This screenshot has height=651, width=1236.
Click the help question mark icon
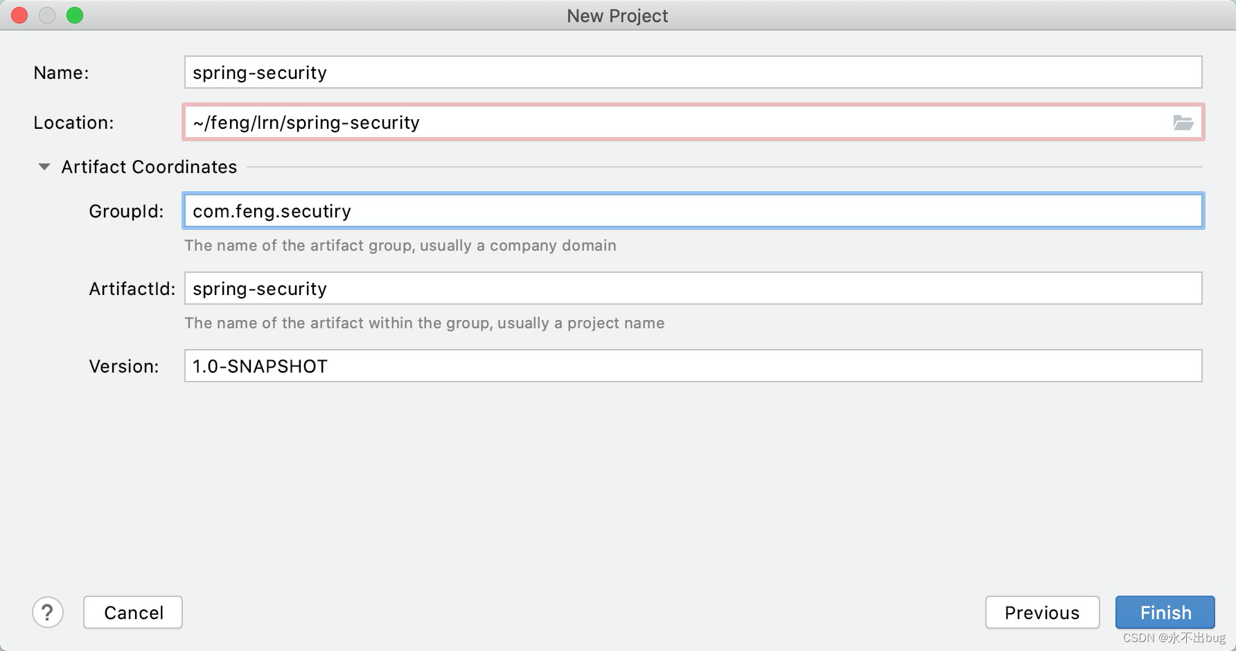coord(47,612)
